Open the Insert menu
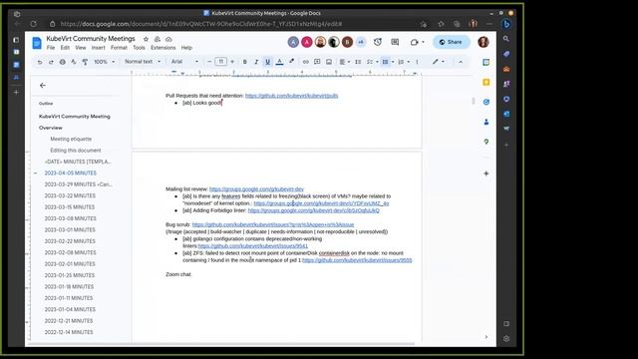This screenshot has width=638, height=359. [x=98, y=48]
